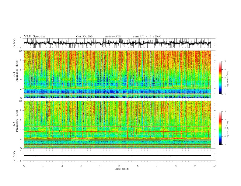Click the ch.2 frequency tick label "4"

(x=22, y=129)
